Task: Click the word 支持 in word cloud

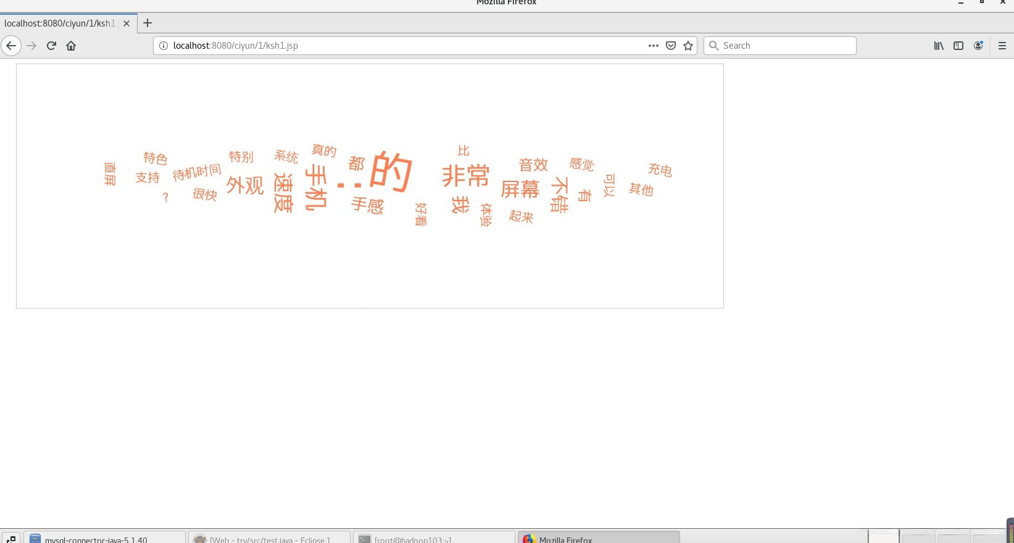Action: pyautogui.click(x=148, y=178)
